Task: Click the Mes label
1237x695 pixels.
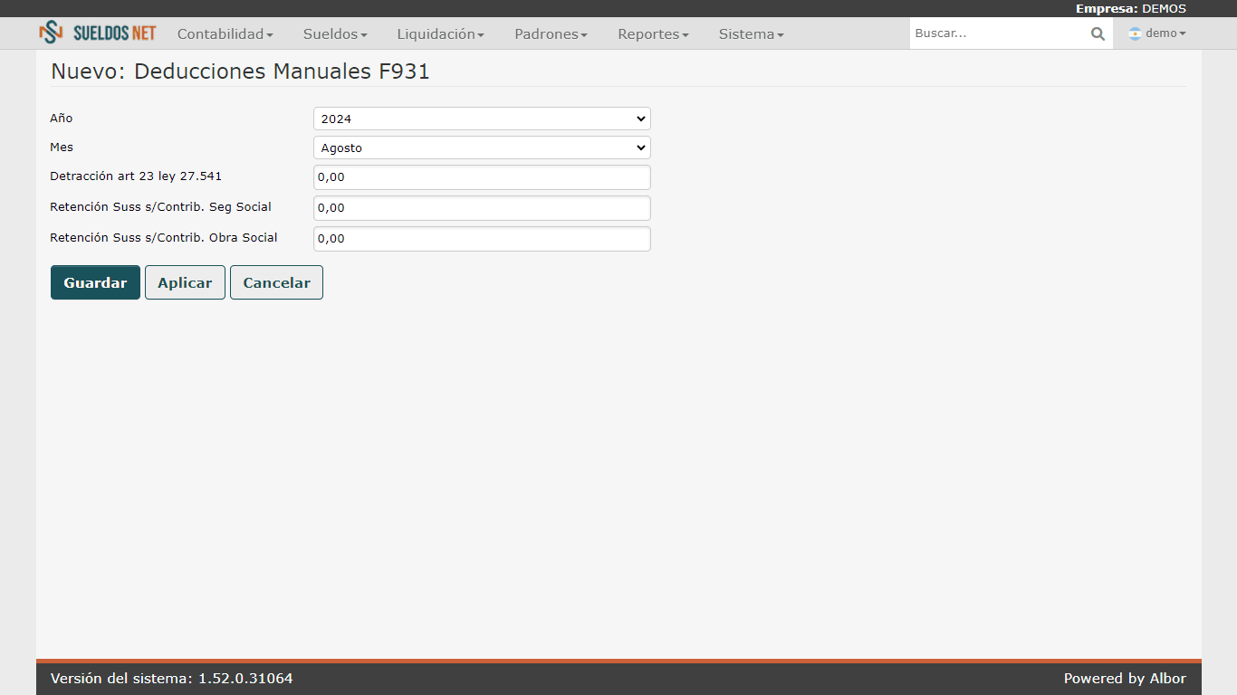Action: (62, 147)
